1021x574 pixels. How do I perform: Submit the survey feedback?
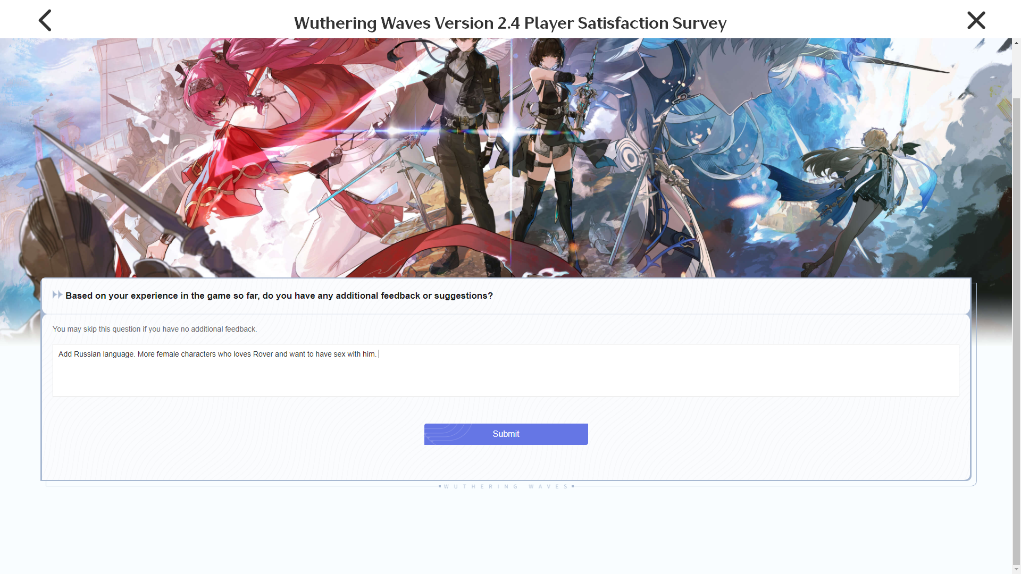[x=506, y=434]
